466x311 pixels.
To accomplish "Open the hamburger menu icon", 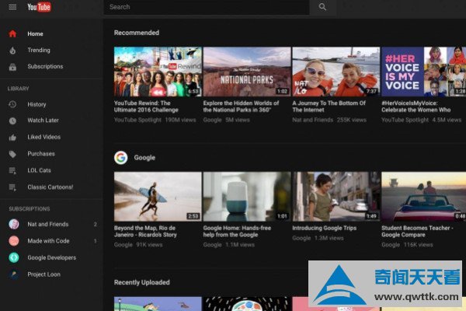I will tap(12, 7).
